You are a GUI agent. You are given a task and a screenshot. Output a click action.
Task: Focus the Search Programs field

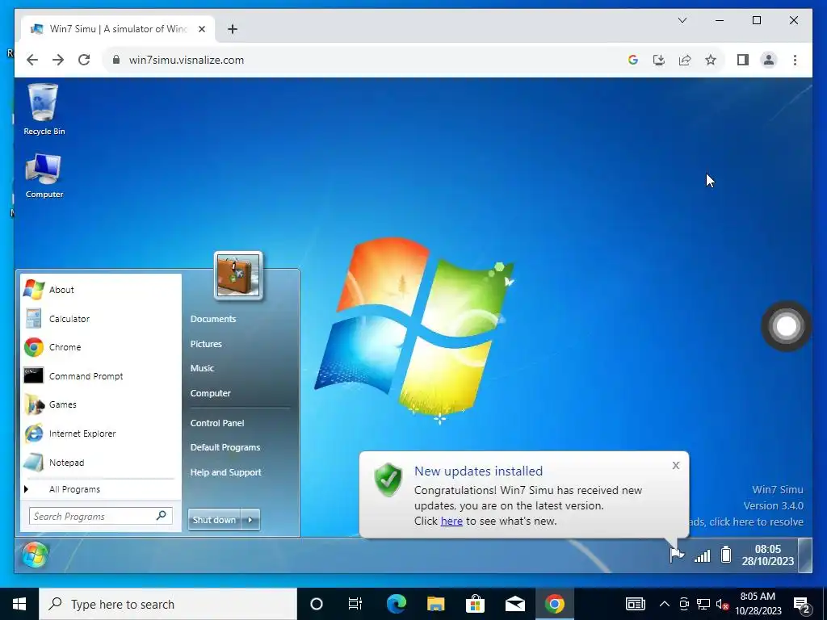click(101, 516)
